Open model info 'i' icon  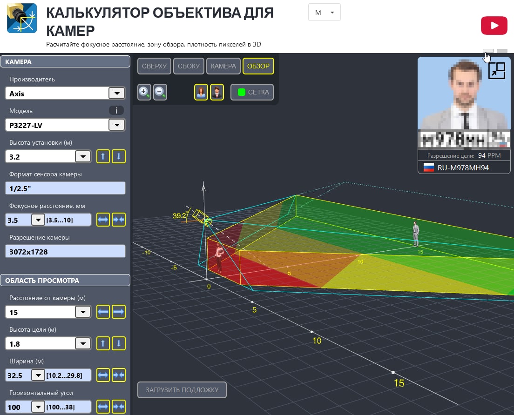tap(116, 110)
